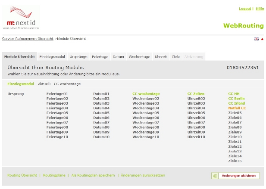Open the Ursprunge tab

click(78, 56)
